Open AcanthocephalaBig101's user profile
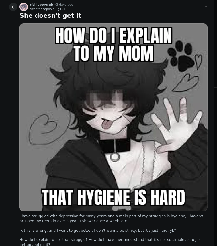217x246 pixels. click(47, 9)
